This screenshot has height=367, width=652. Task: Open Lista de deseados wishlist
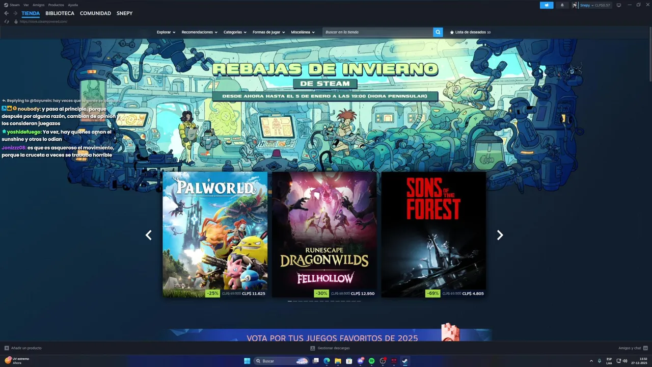point(470,32)
